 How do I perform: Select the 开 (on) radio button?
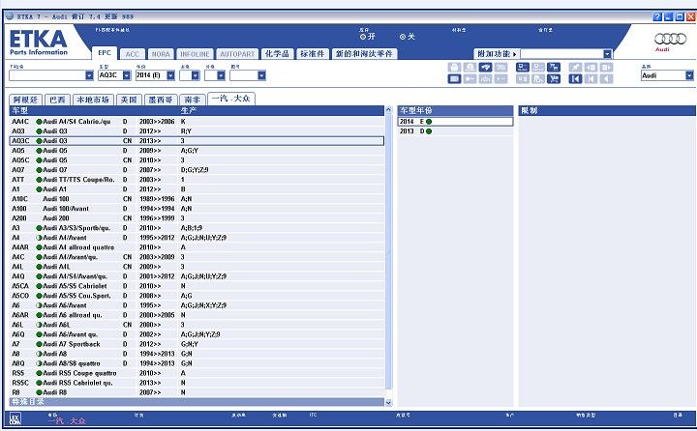point(363,37)
